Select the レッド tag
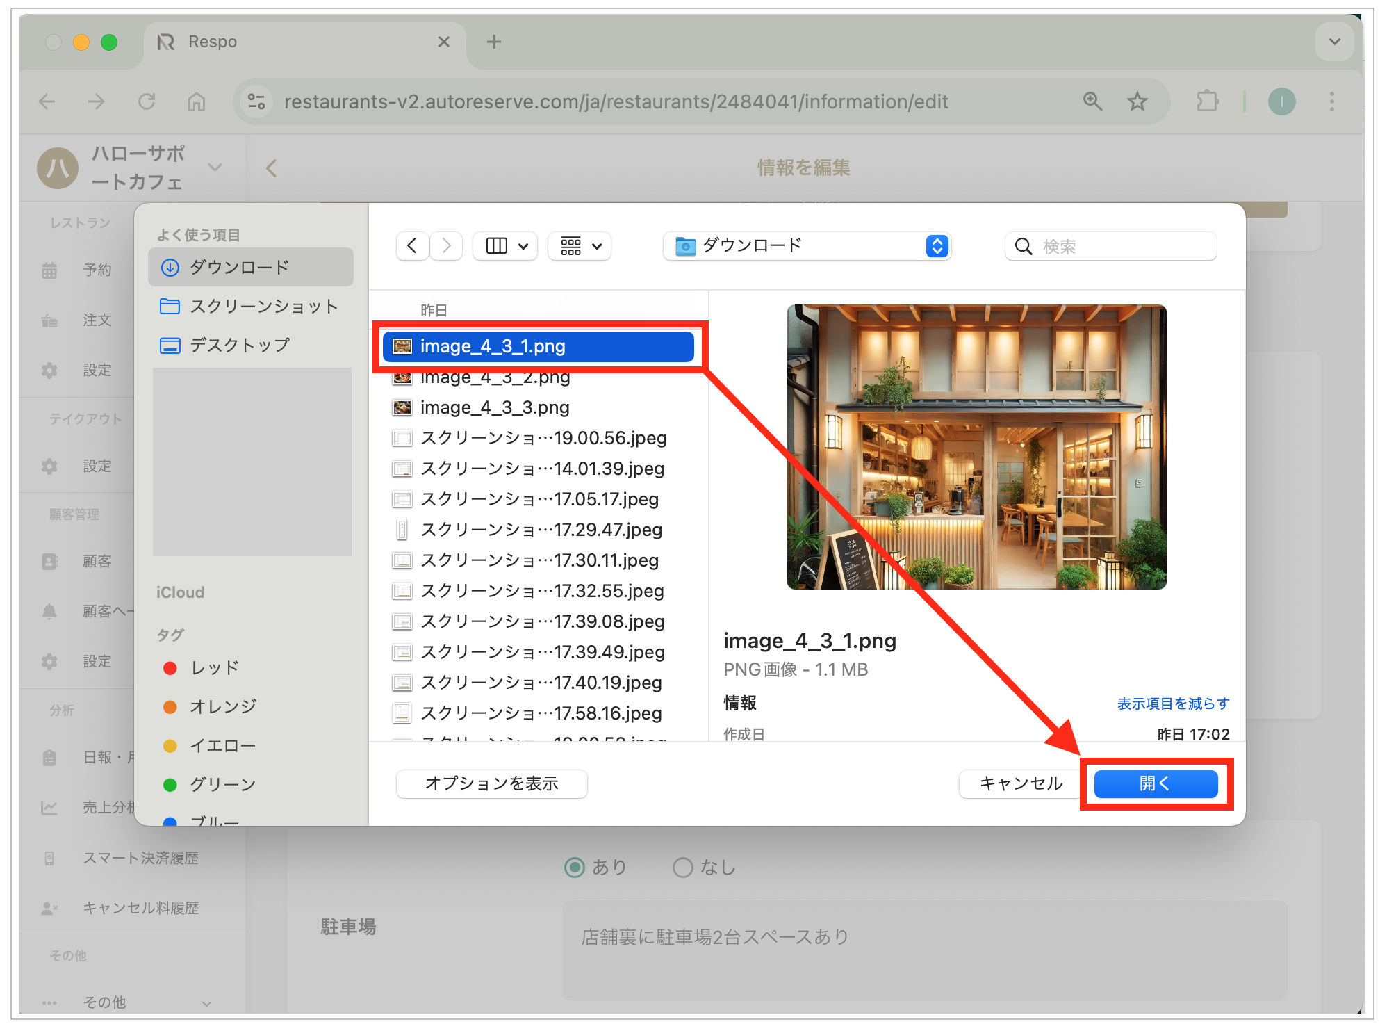 click(202, 668)
